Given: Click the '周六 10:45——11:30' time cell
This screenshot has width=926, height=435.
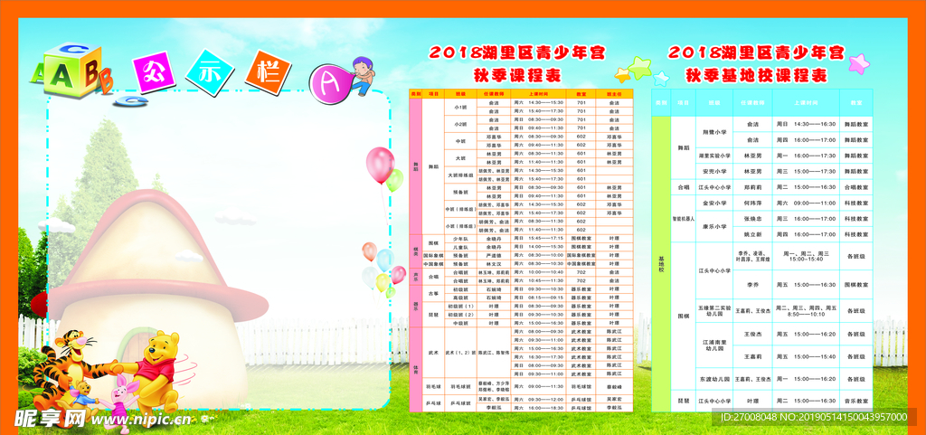Looking at the screenshot, I should click(539, 281).
